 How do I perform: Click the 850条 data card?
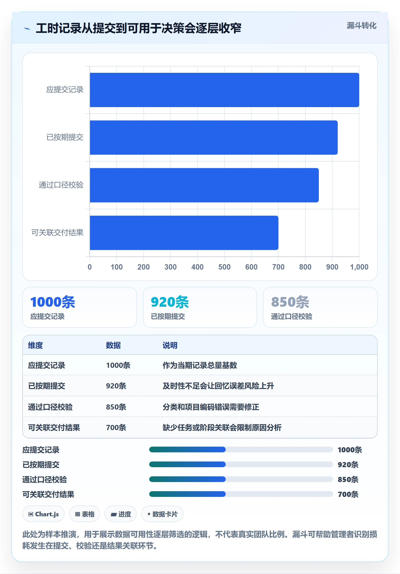point(320,307)
